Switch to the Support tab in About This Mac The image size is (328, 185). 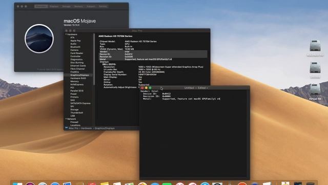pos(91,7)
